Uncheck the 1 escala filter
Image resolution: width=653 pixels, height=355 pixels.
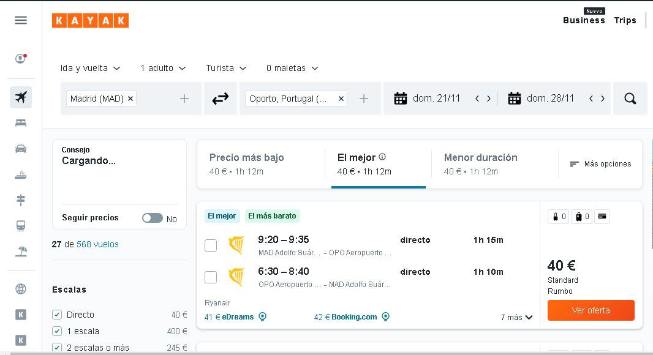pyautogui.click(x=57, y=331)
